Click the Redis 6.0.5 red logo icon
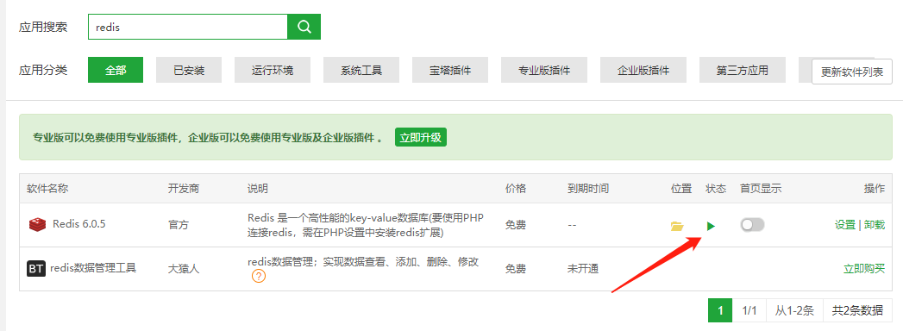 [37, 224]
